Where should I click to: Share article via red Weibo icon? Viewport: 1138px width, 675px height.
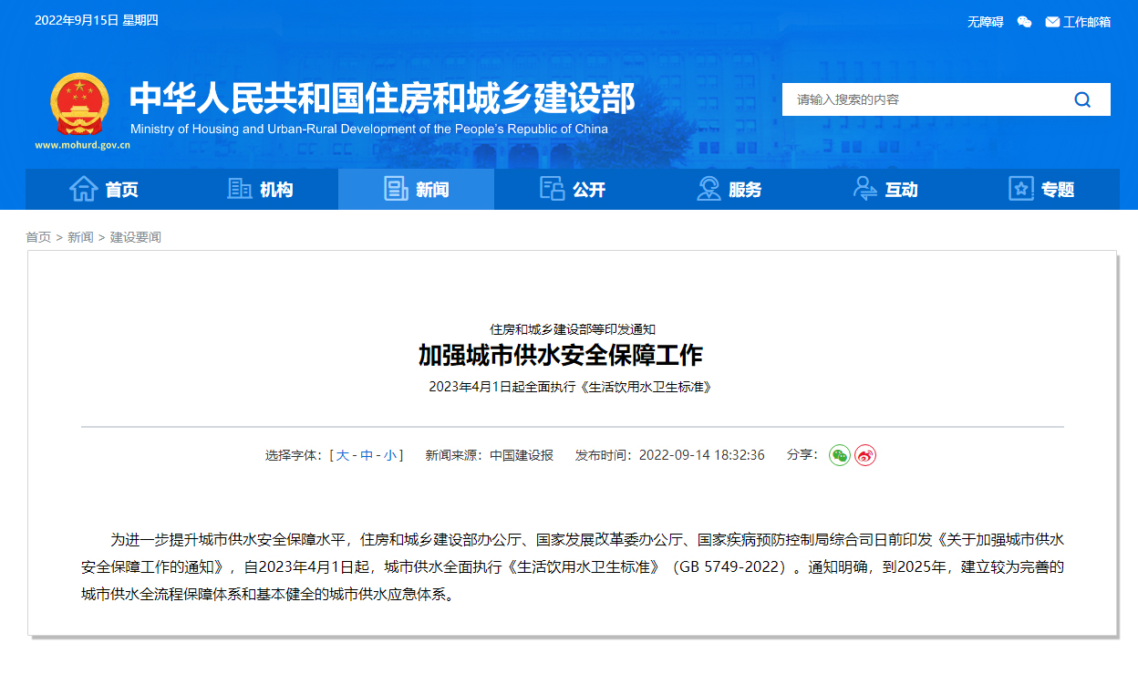tap(864, 455)
